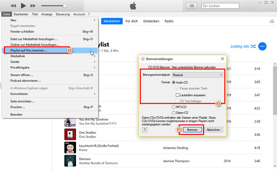Click the Brennen button
Image resolution: width=277 pixels, height=172 pixels.
pyautogui.click(x=192, y=130)
